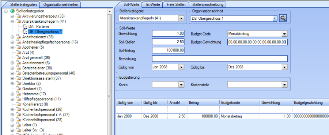Click the icon next to Gastarzt (7)
The image size is (329, 135).
pyautogui.click(x=19, y=89)
